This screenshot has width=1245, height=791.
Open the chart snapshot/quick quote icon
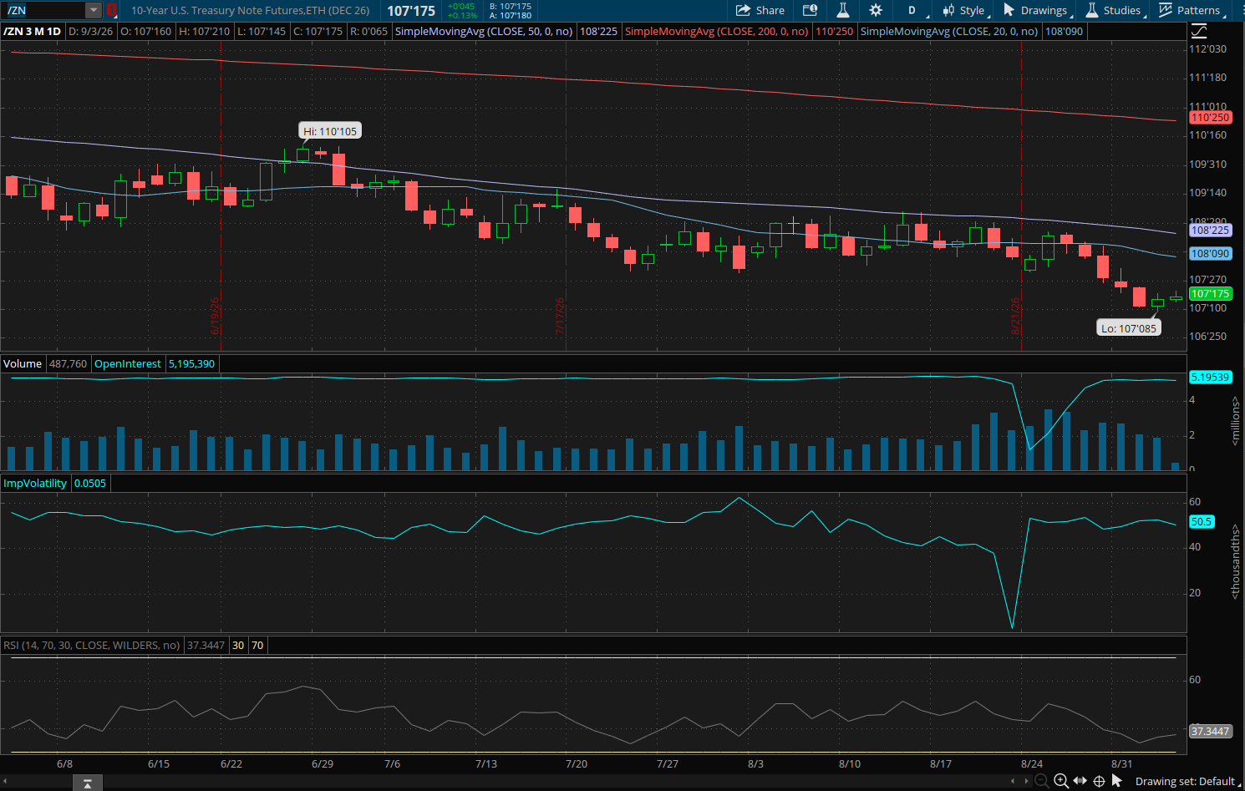click(x=810, y=10)
